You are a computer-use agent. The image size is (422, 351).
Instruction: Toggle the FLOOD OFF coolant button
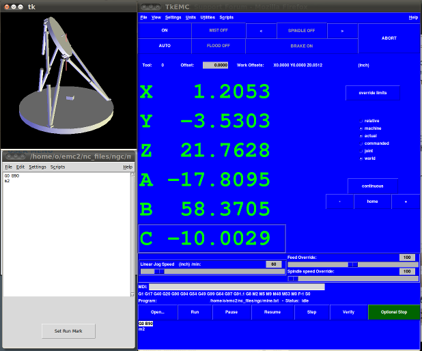[219, 46]
